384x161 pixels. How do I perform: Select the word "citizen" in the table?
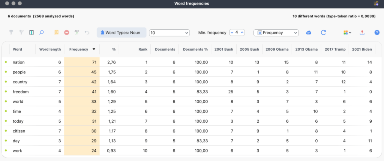19,131
